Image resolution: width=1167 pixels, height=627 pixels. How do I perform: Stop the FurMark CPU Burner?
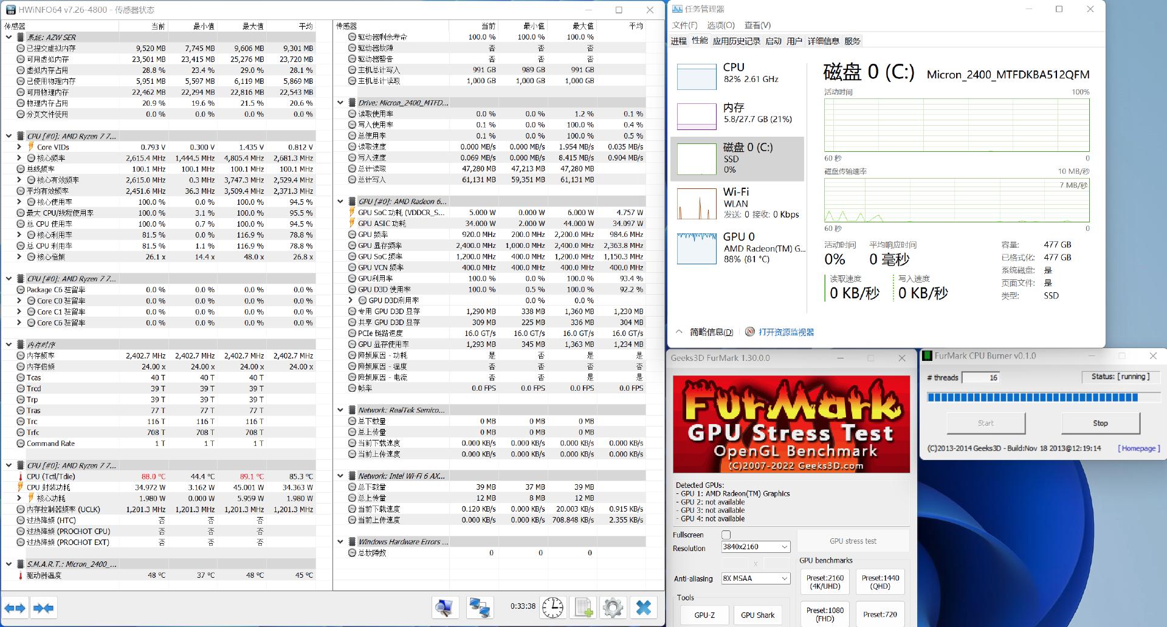click(x=1100, y=423)
